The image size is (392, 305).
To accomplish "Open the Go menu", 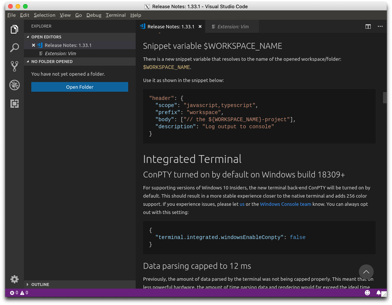I will (x=79, y=15).
